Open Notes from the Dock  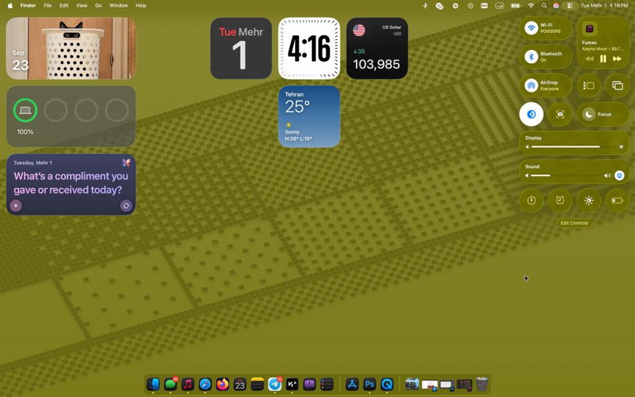point(257,383)
